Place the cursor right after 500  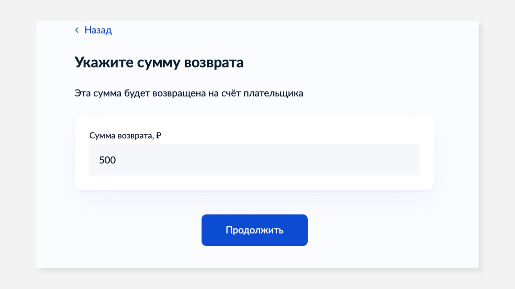pyautogui.click(x=117, y=160)
